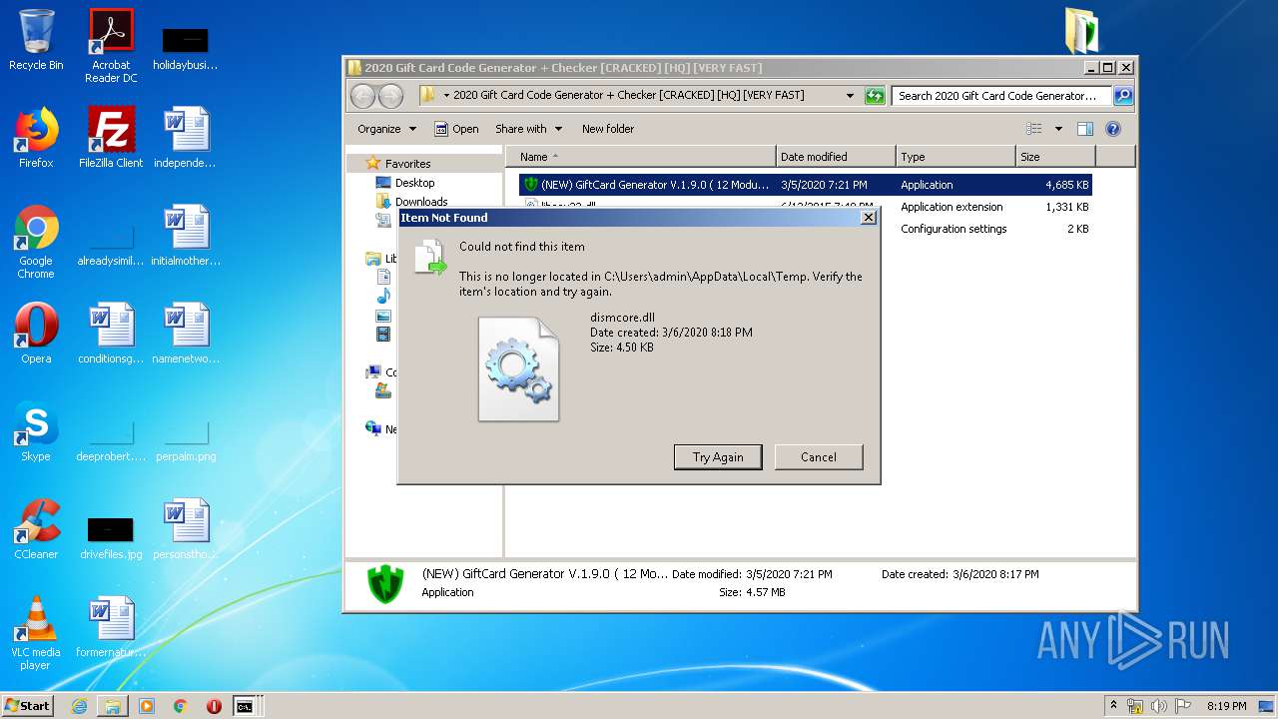1278x719 pixels.
Task: Select holidaybusi desktop file
Action: click(x=186, y=48)
